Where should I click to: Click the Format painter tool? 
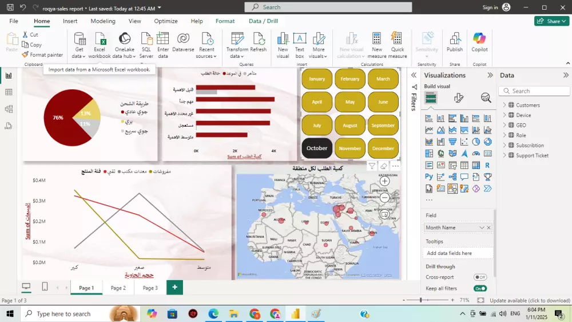tap(42, 55)
